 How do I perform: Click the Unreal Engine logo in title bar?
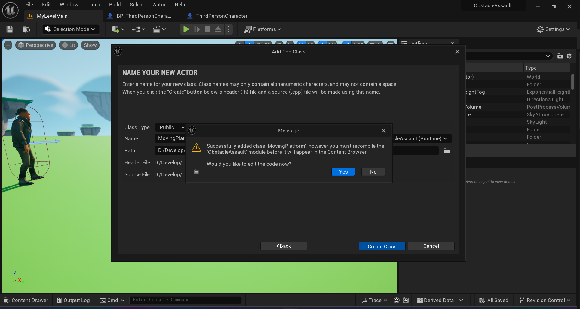coord(10,10)
